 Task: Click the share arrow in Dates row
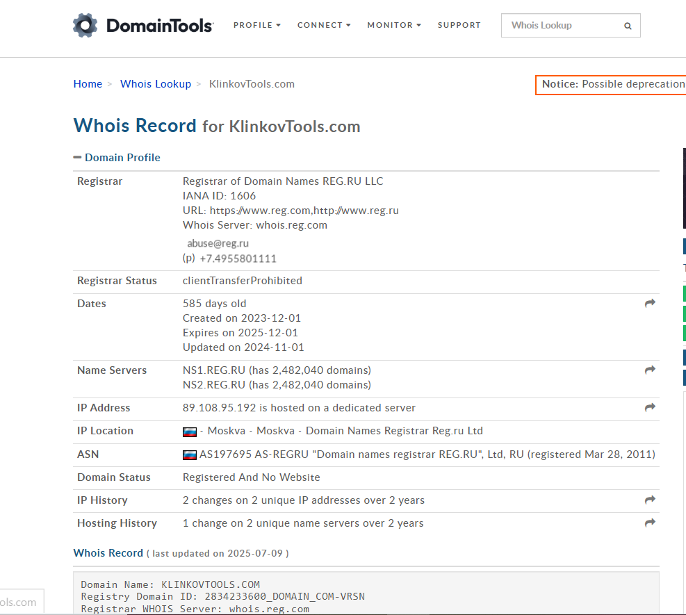650,303
